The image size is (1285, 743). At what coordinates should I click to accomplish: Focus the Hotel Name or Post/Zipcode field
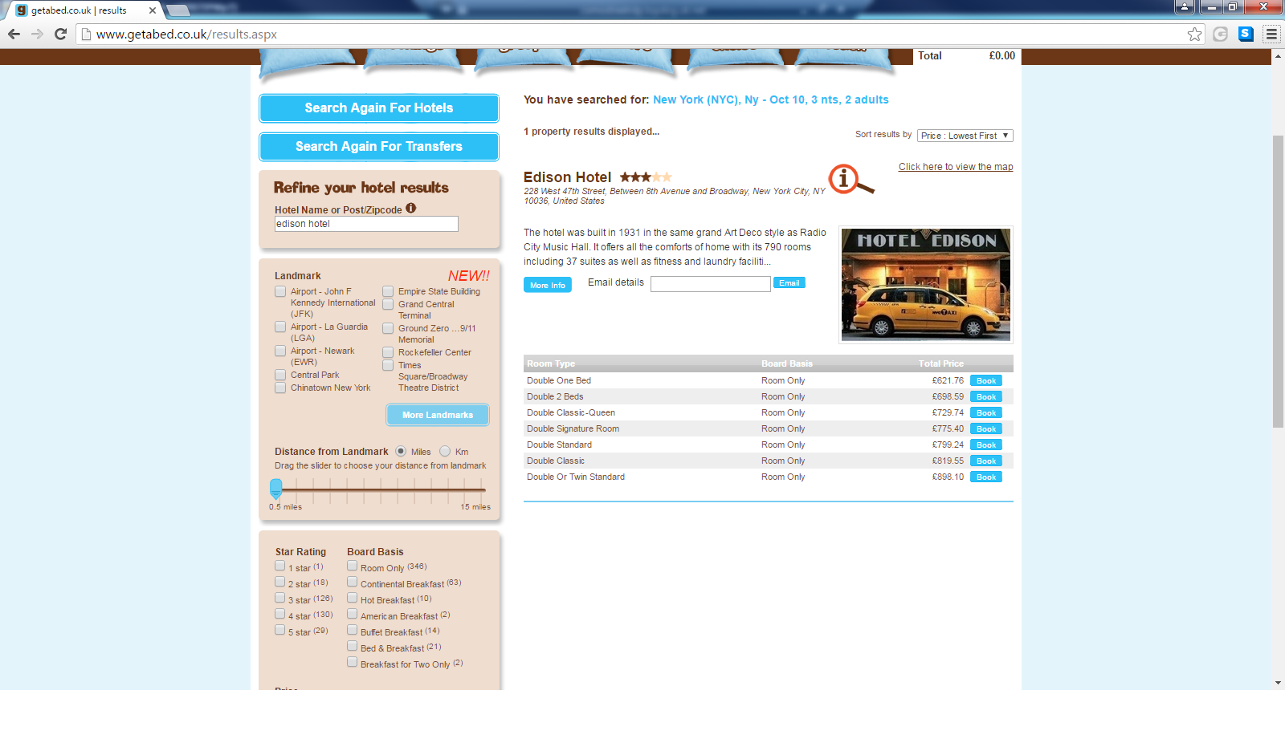(366, 224)
